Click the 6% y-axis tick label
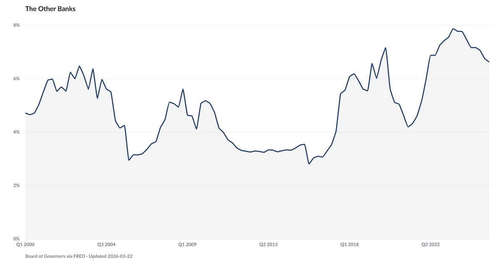 click(17, 79)
